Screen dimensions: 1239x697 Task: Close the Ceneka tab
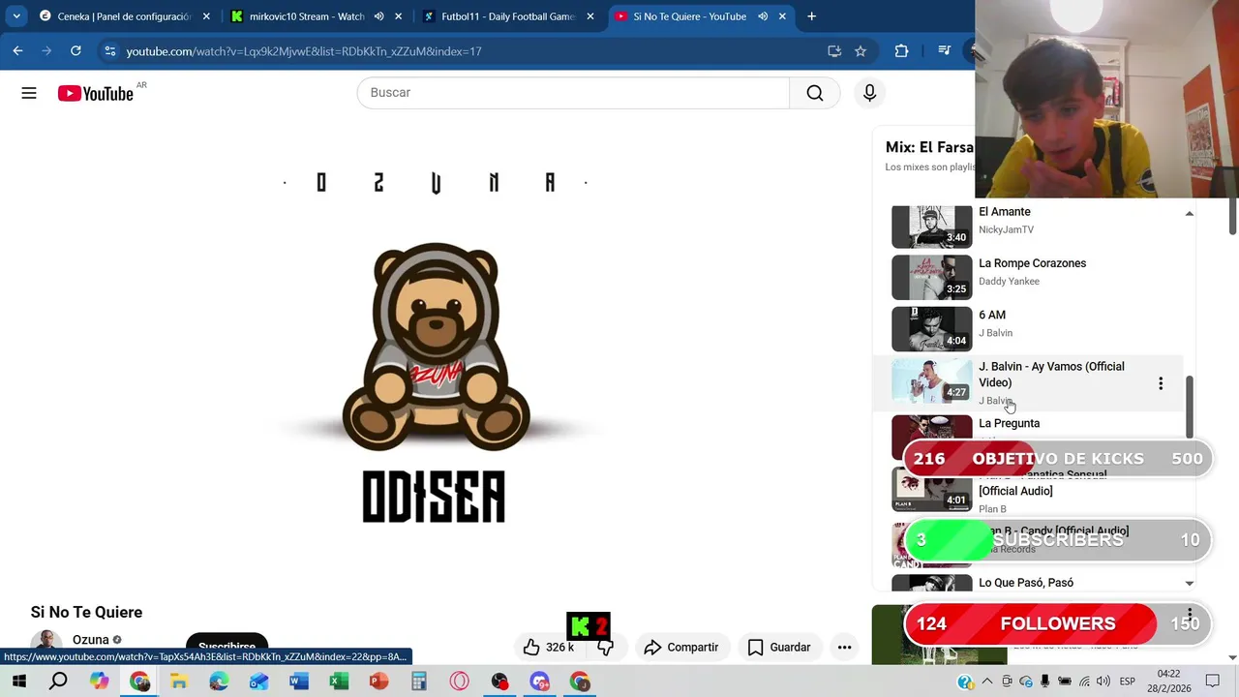[x=206, y=16]
